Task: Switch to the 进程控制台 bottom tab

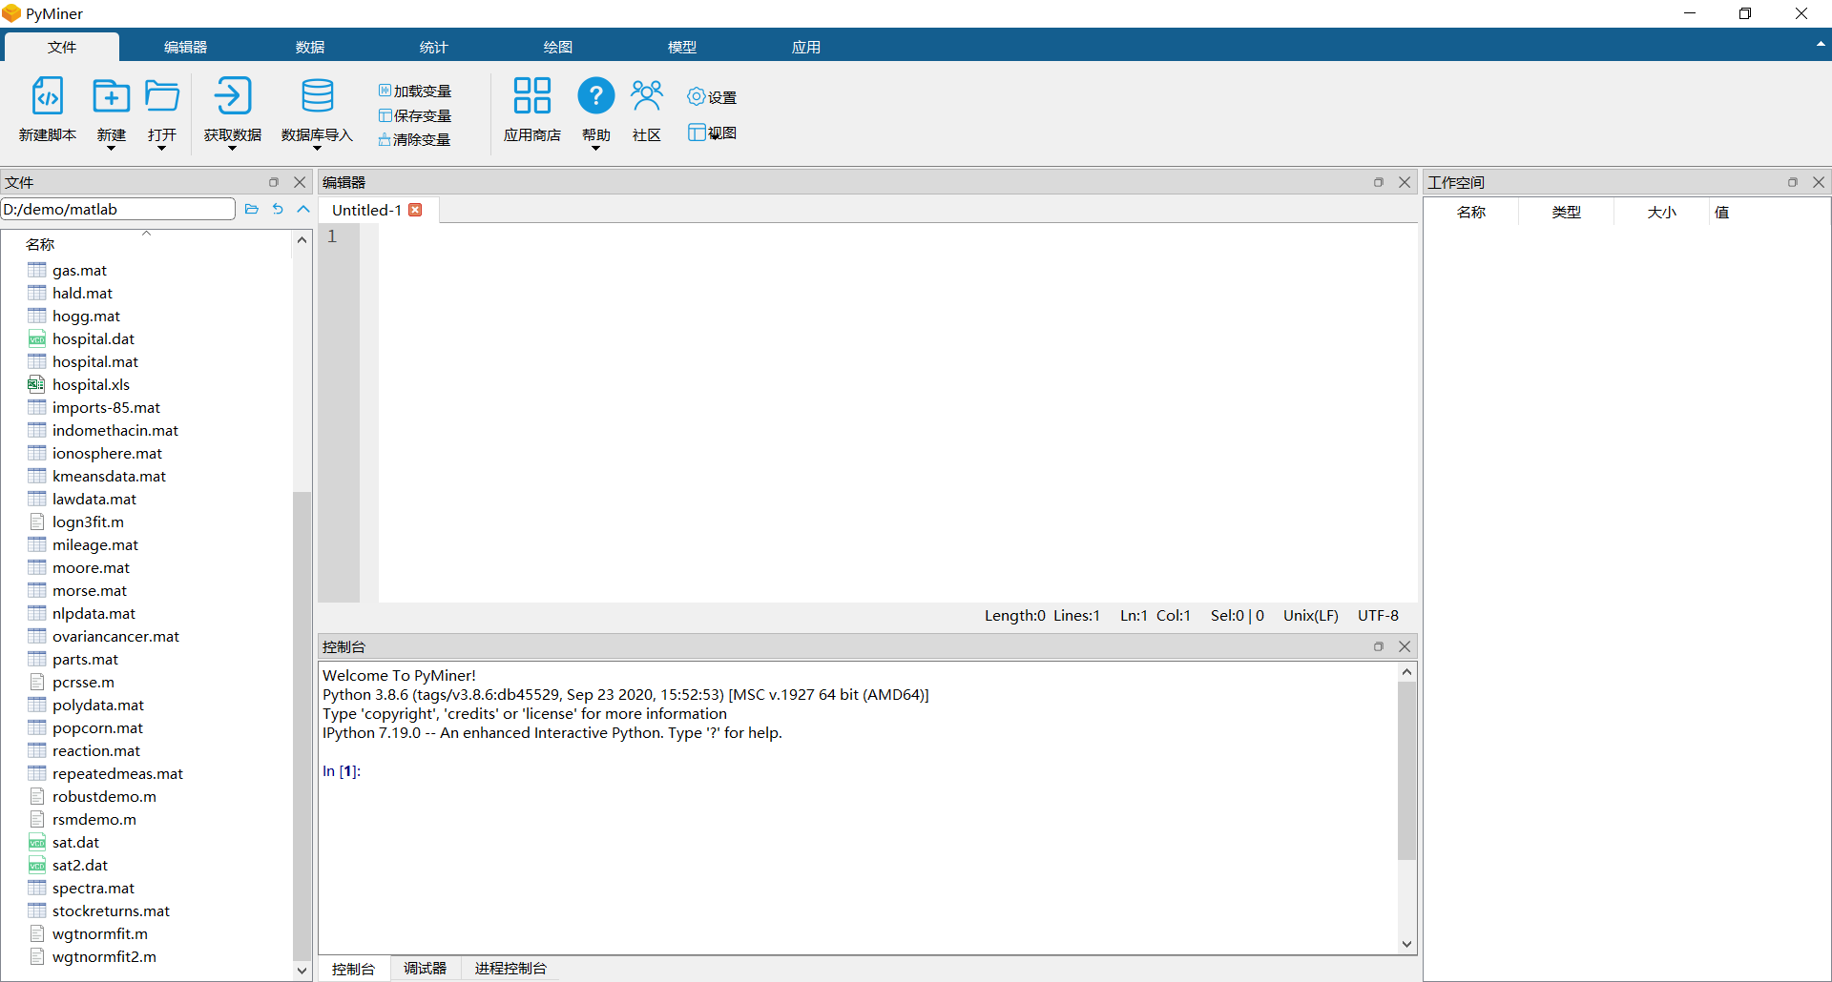Action: coord(510,968)
